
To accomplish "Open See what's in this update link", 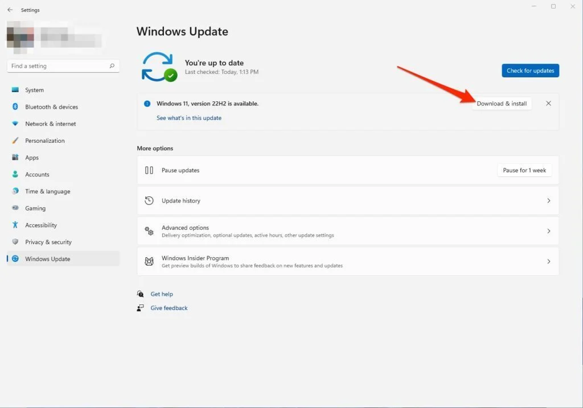I will tap(189, 118).
